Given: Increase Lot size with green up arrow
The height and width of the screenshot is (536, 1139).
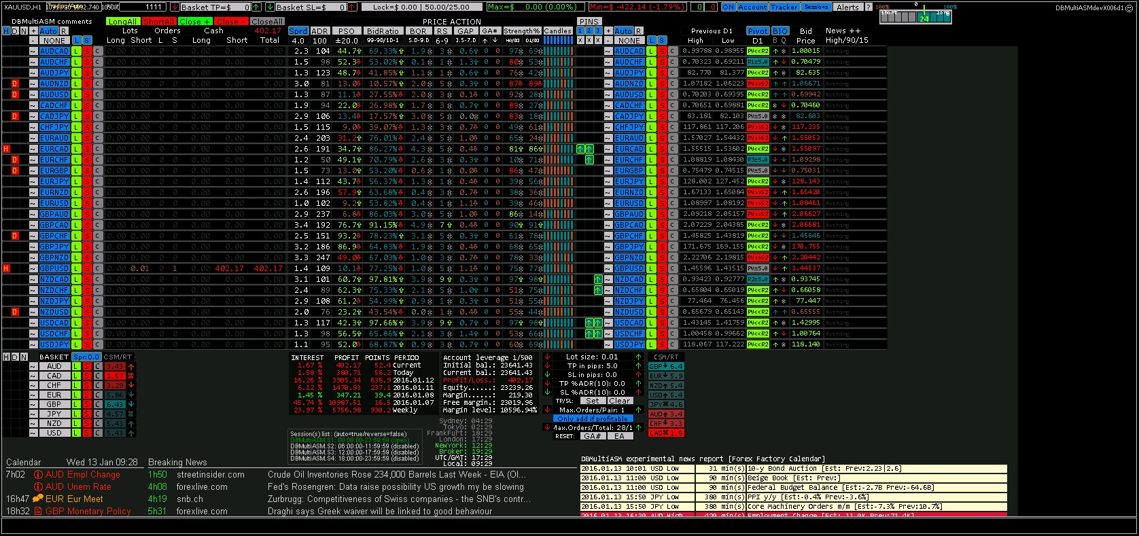Looking at the screenshot, I should coord(638,357).
